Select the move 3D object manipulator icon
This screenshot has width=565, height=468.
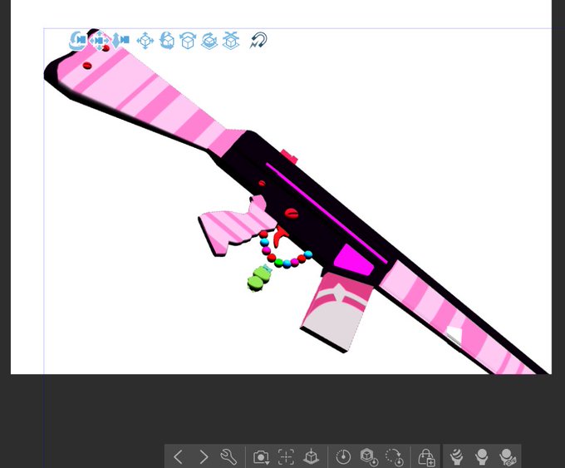click(145, 41)
